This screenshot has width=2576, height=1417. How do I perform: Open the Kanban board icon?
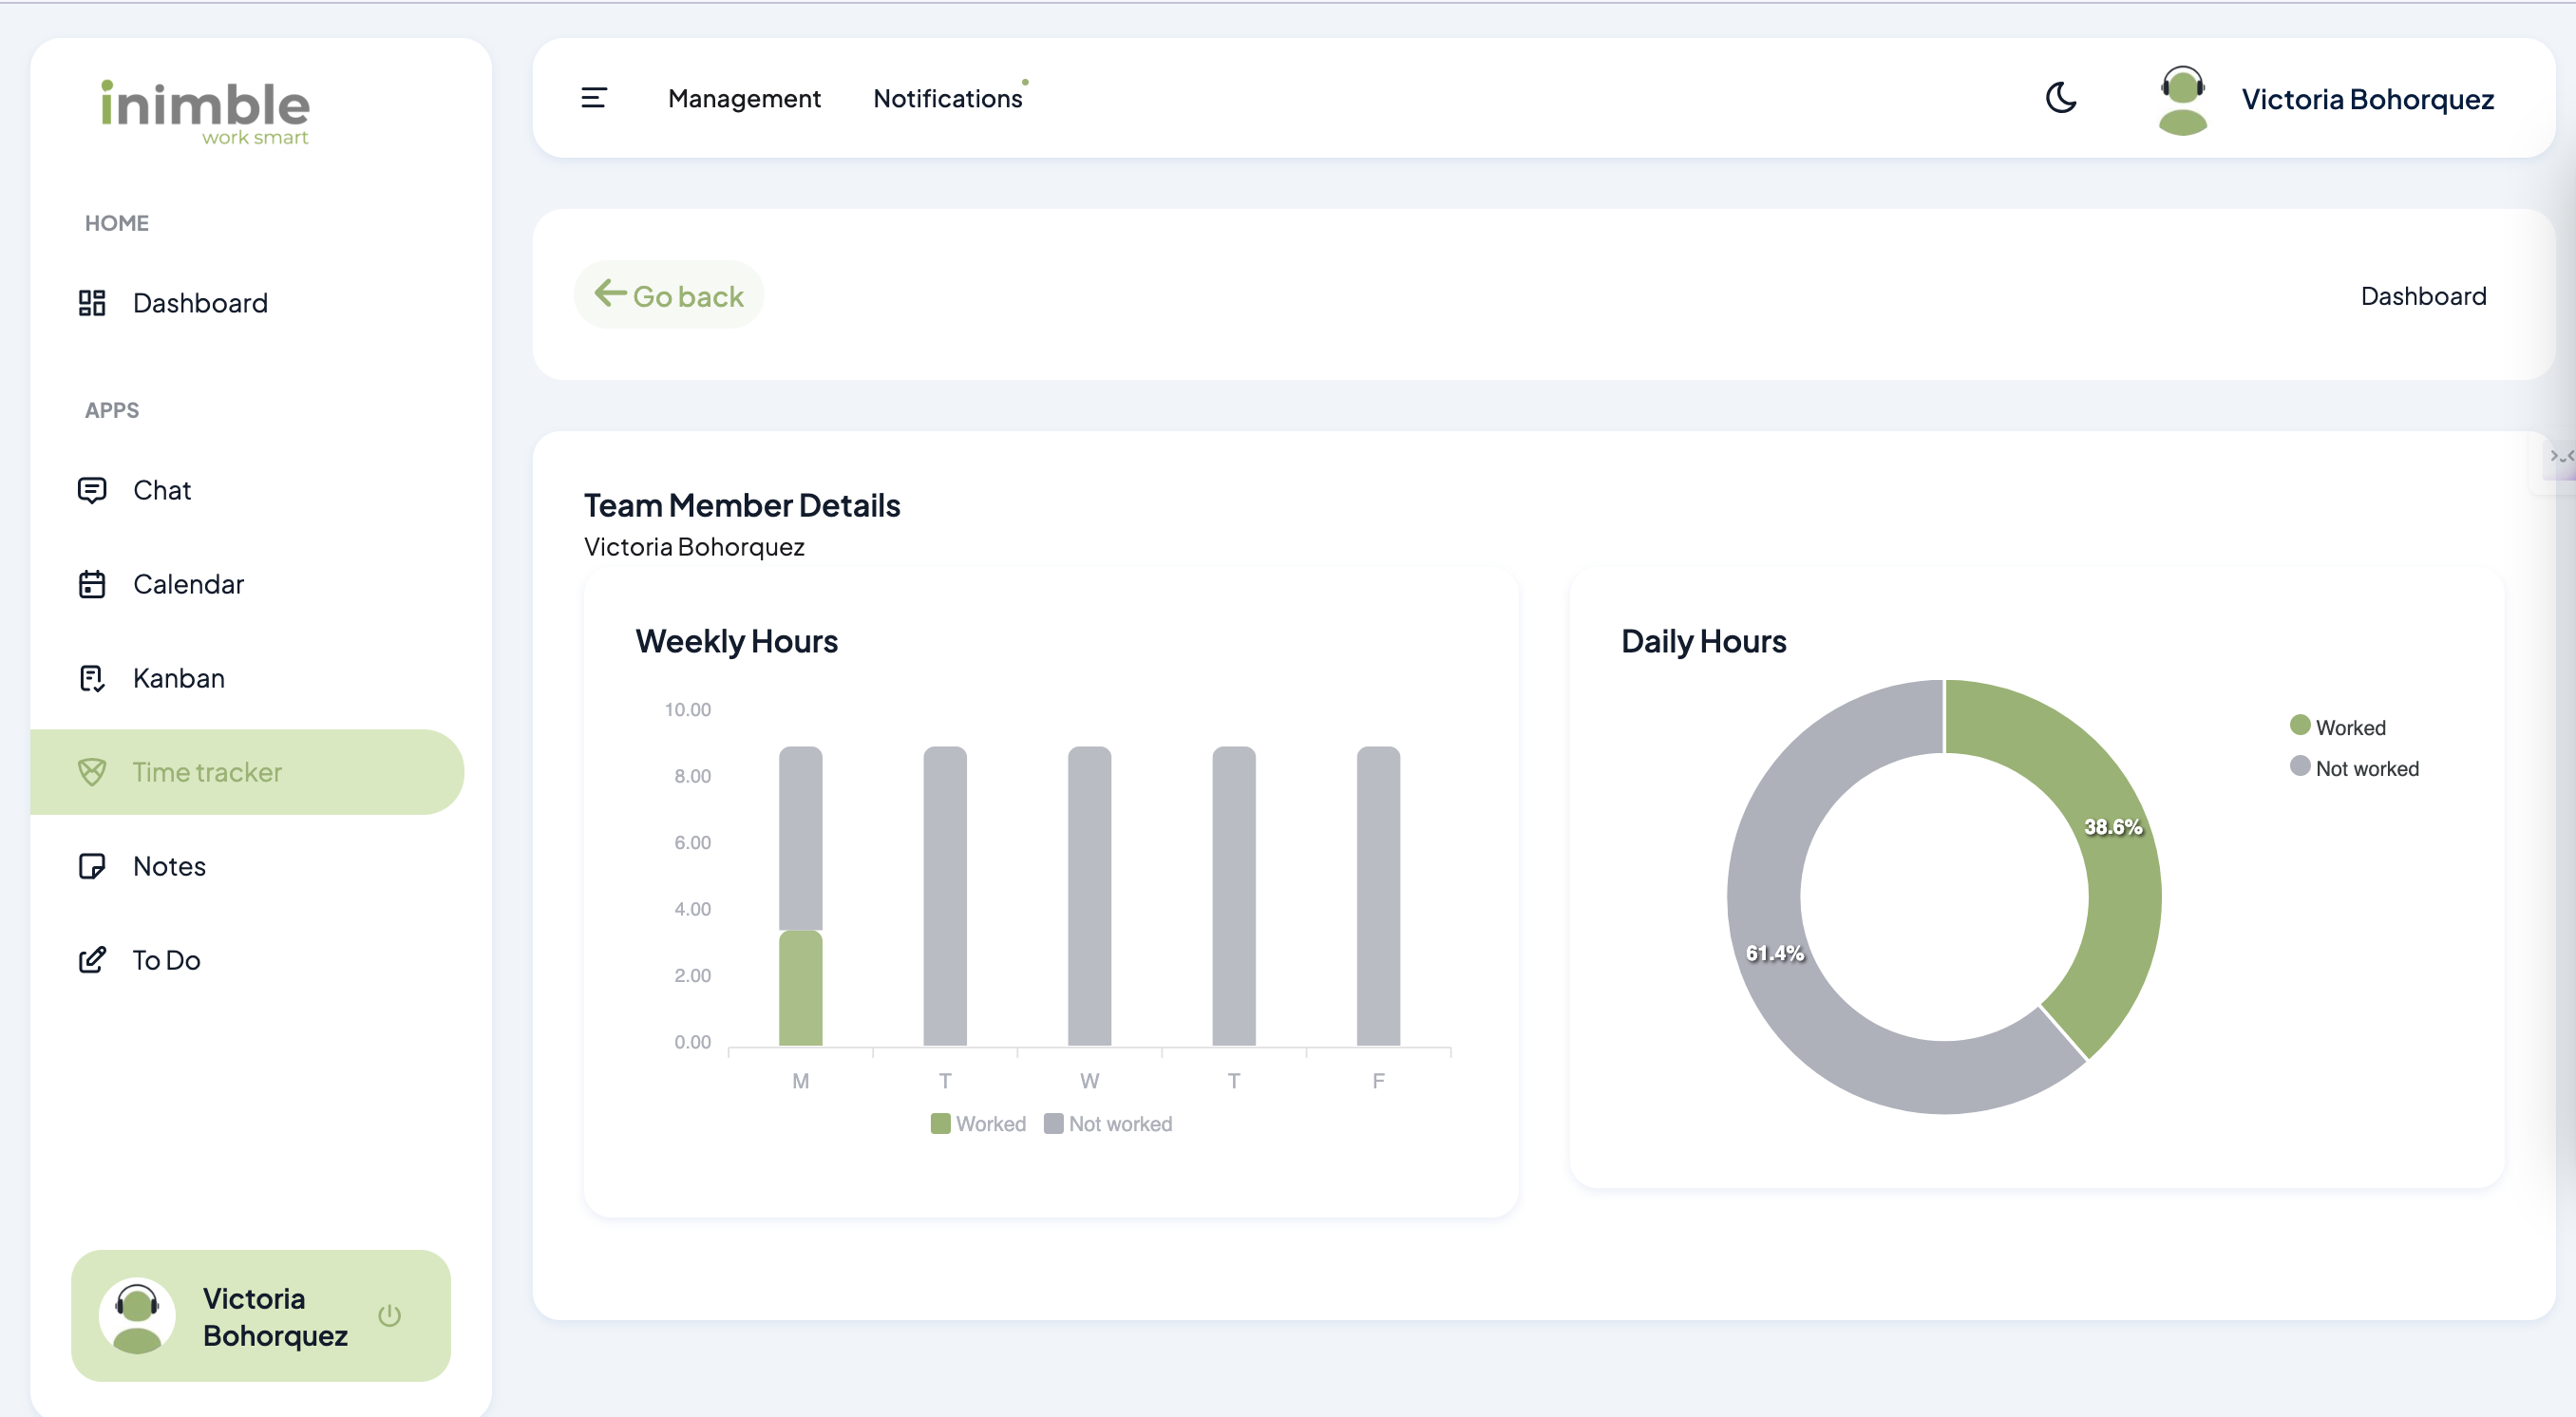click(x=92, y=678)
